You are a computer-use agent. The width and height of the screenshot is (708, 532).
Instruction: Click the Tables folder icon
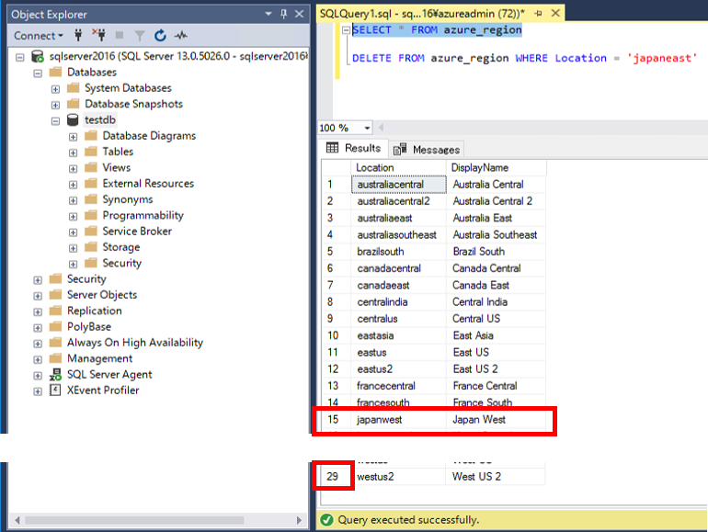click(91, 152)
